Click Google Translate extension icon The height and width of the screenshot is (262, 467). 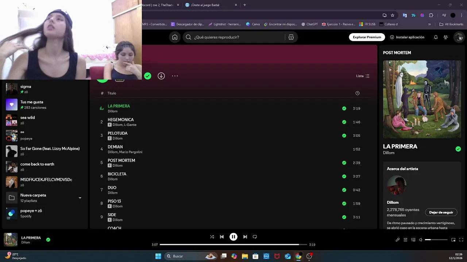(405, 15)
